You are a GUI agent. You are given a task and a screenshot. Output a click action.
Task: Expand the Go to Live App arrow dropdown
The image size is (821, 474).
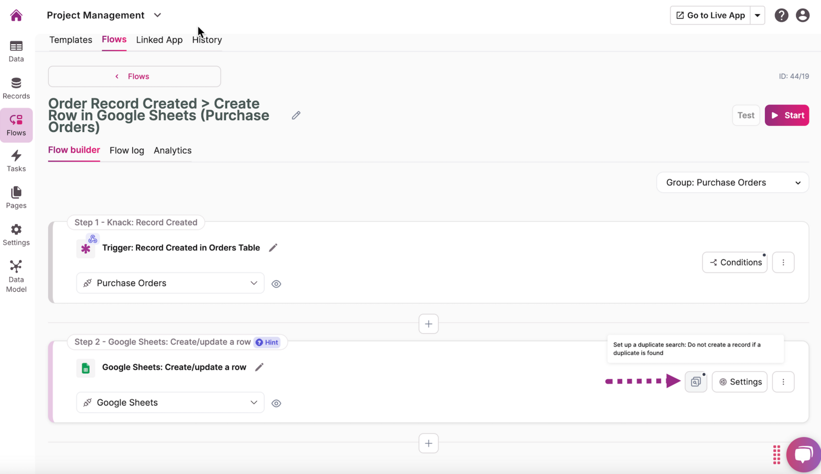tap(758, 15)
